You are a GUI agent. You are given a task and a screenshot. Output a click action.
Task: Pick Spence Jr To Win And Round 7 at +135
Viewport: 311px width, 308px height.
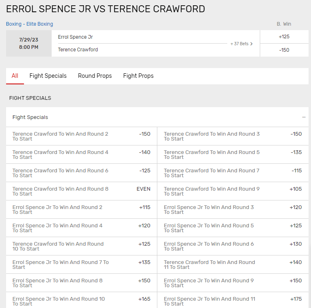(x=82, y=264)
